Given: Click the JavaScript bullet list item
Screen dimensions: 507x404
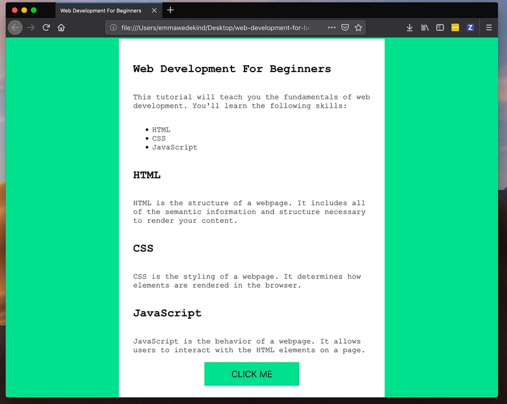Looking at the screenshot, I should point(175,147).
